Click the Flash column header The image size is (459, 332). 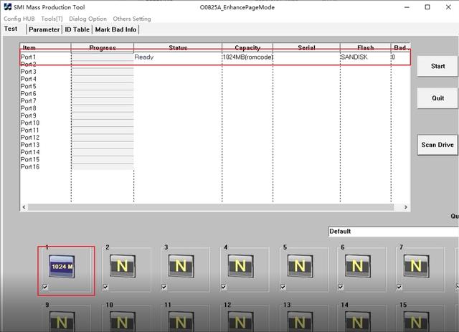(366, 47)
